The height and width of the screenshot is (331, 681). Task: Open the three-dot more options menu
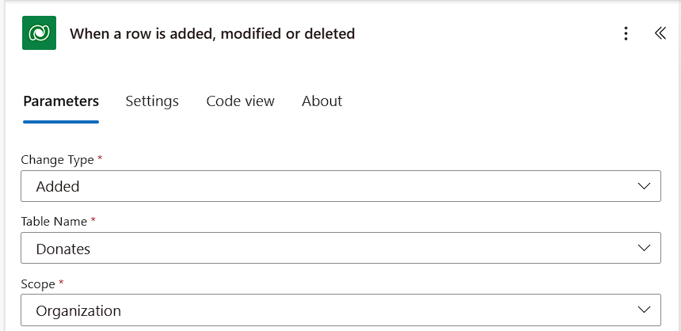tap(626, 33)
